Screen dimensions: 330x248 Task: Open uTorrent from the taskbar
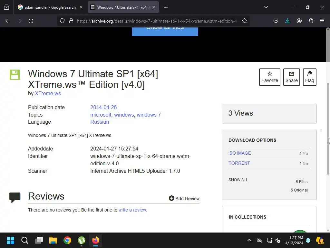pos(82,240)
